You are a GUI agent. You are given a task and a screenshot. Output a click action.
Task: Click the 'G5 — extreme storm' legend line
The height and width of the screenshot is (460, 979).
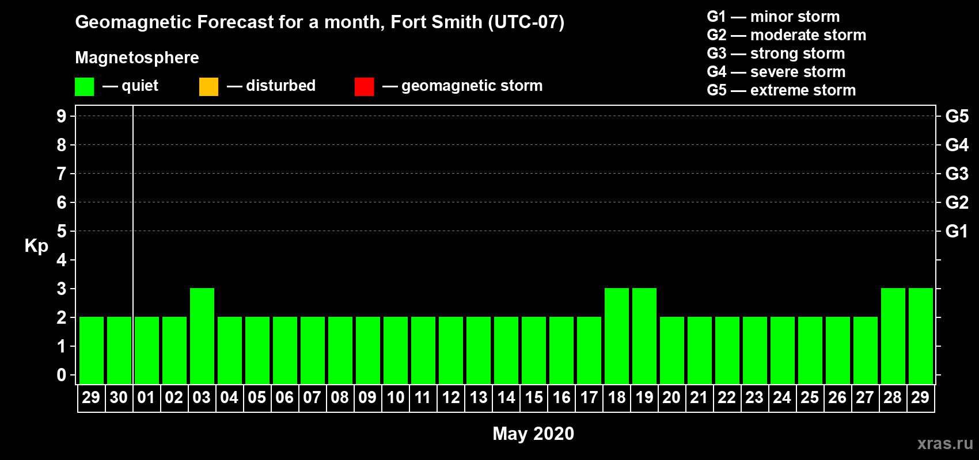781,90
